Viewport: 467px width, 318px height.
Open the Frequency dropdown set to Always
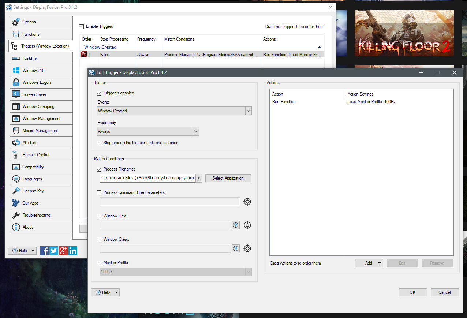[148, 131]
